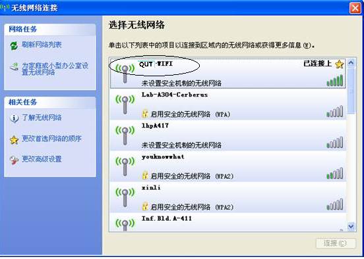This screenshot has height=259, width=364.
Task: Click 未设置安全机制的无线网络 under QUT WIFI
Action: [181, 83]
